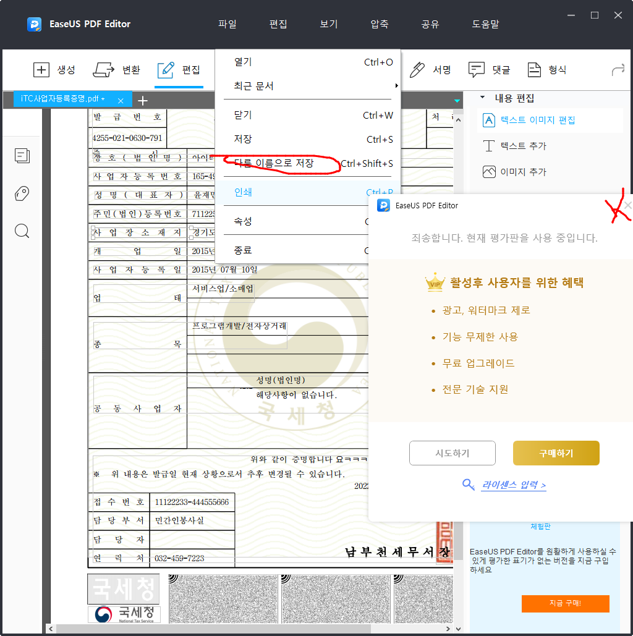This screenshot has height=636, width=633.
Task: Choose 저장 menu entry
Action: [308, 139]
